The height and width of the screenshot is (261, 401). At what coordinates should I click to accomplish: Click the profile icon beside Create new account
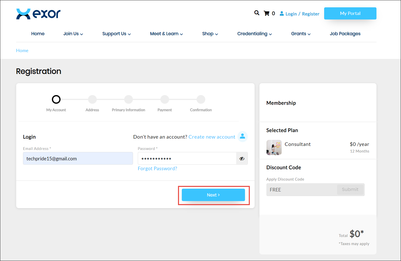point(242,137)
